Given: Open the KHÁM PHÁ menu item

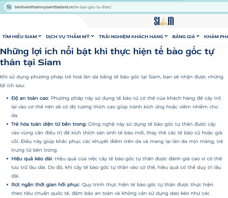Looking at the screenshot, I should [216, 37].
